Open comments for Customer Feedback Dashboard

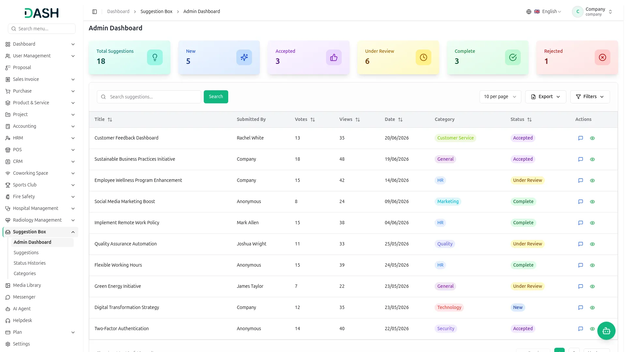click(x=580, y=138)
